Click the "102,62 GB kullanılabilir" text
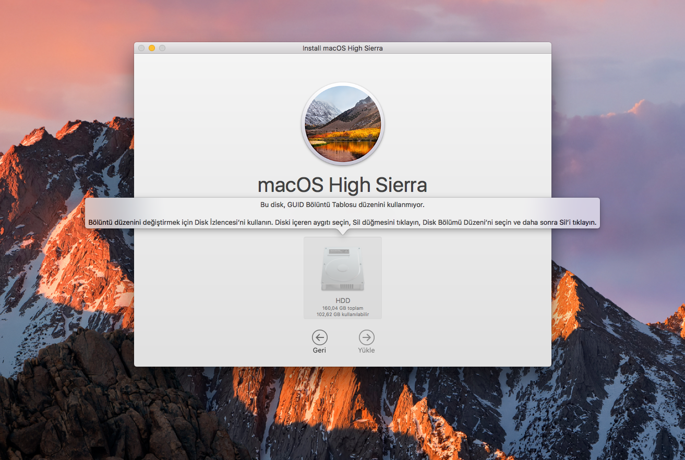The height and width of the screenshot is (460, 685). pos(343,314)
